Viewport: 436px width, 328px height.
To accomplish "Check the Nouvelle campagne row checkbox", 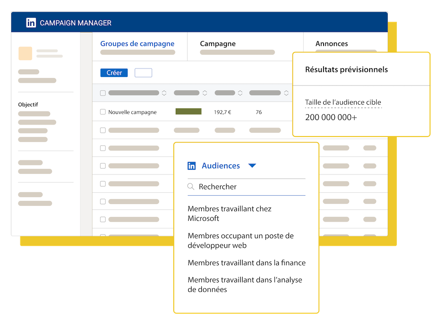I will coord(103,112).
